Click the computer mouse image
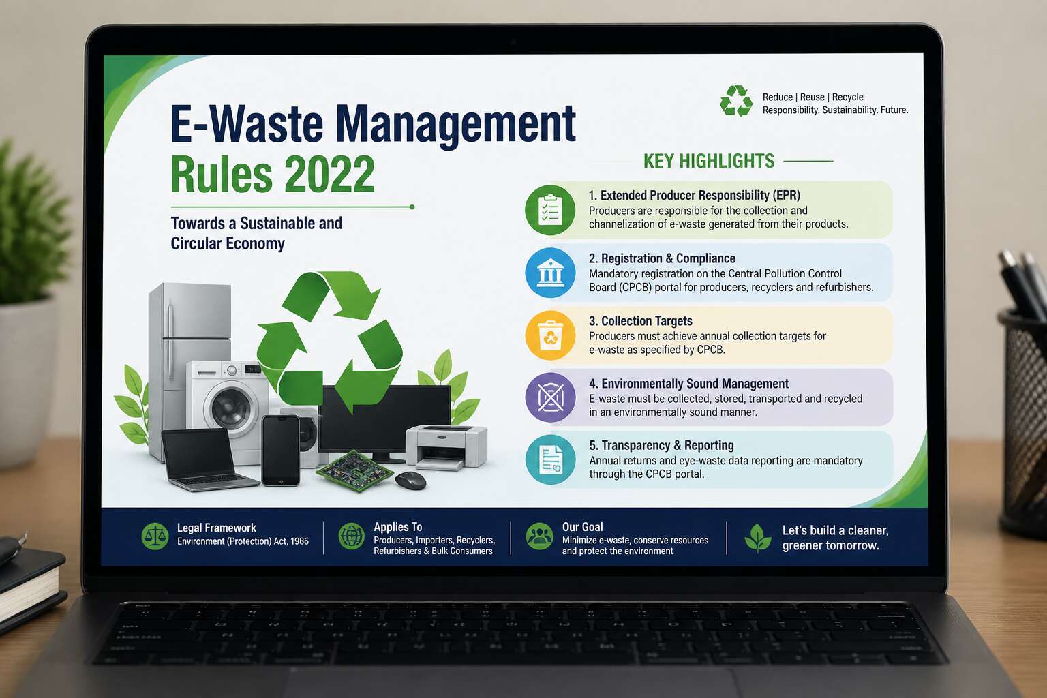The height and width of the screenshot is (698, 1047). pyautogui.click(x=410, y=480)
